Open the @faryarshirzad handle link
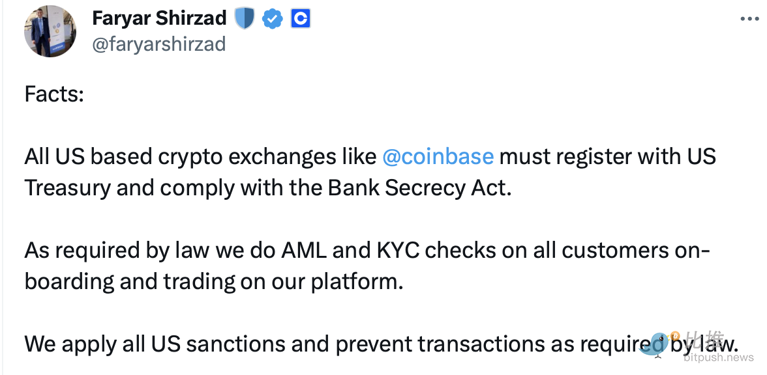The width and height of the screenshot is (767, 375). point(159,44)
